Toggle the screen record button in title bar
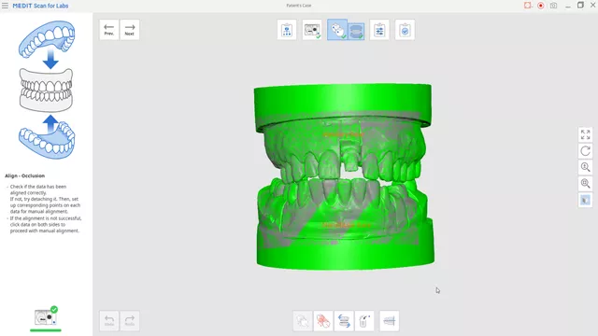Viewport: 598px width, 336px height. 540,6
